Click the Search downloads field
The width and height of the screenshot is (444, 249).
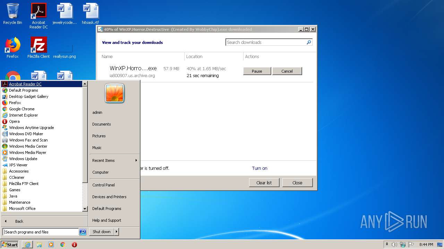[266, 42]
